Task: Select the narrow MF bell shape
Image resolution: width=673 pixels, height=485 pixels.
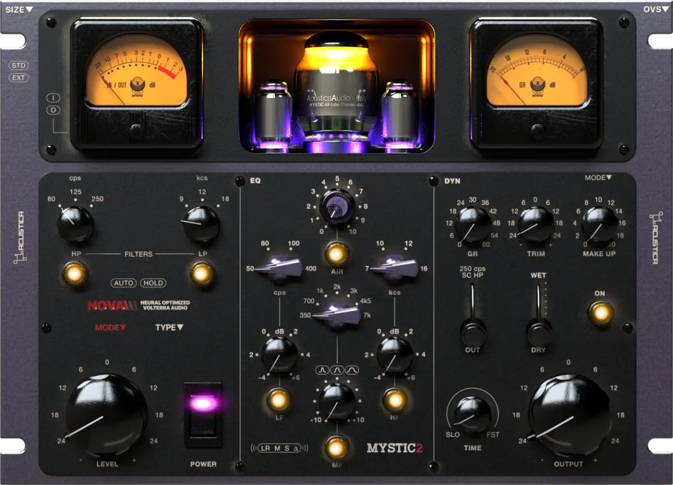Action: [323, 370]
